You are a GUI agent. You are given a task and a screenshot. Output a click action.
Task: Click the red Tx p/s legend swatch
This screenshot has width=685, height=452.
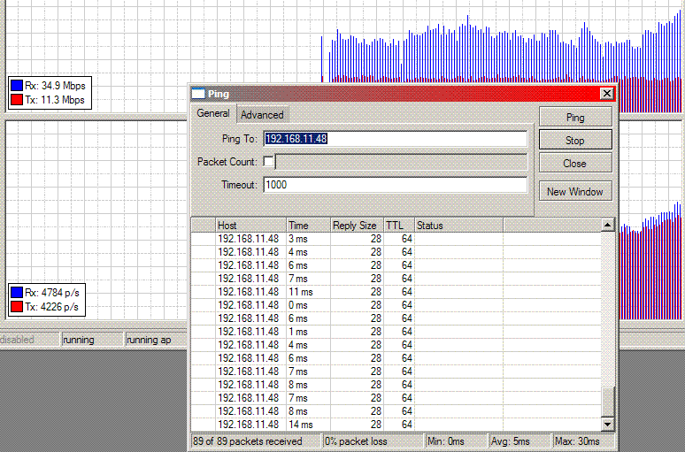pos(17,308)
